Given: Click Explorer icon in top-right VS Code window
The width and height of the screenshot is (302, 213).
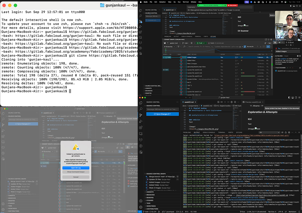Looking at the screenshot, I should click(x=141, y=11).
